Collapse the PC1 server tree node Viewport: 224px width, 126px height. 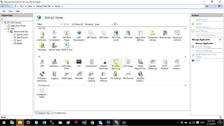click(2, 23)
